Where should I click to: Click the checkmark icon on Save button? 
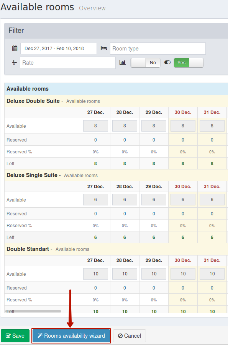pos(8,336)
